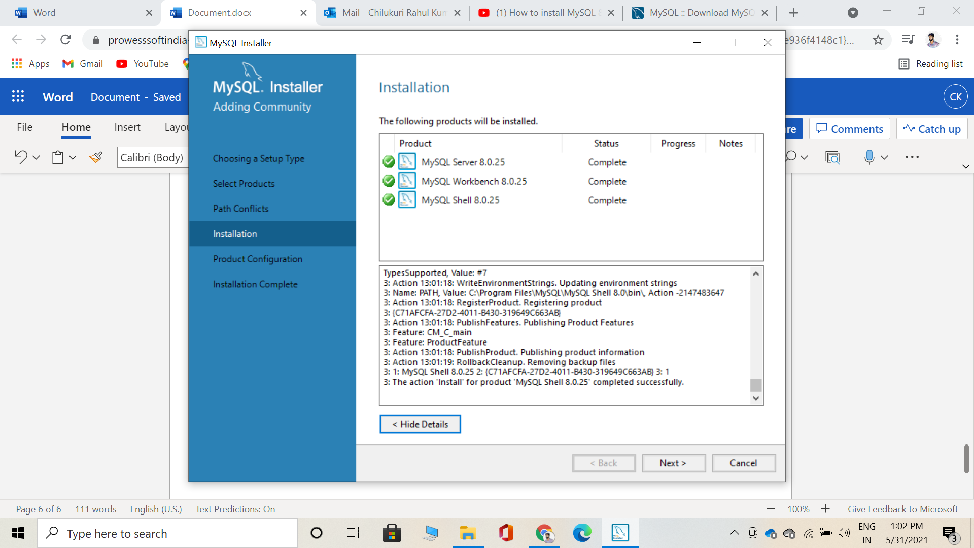974x548 pixels.
Task: Click zoom out minus in Word status bar
Action: click(771, 509)
